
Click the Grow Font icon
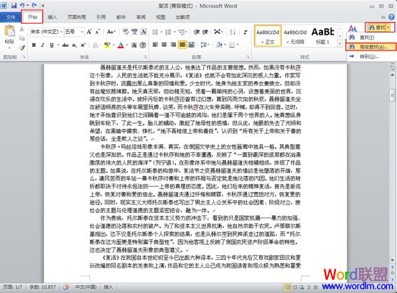point(89,31)
